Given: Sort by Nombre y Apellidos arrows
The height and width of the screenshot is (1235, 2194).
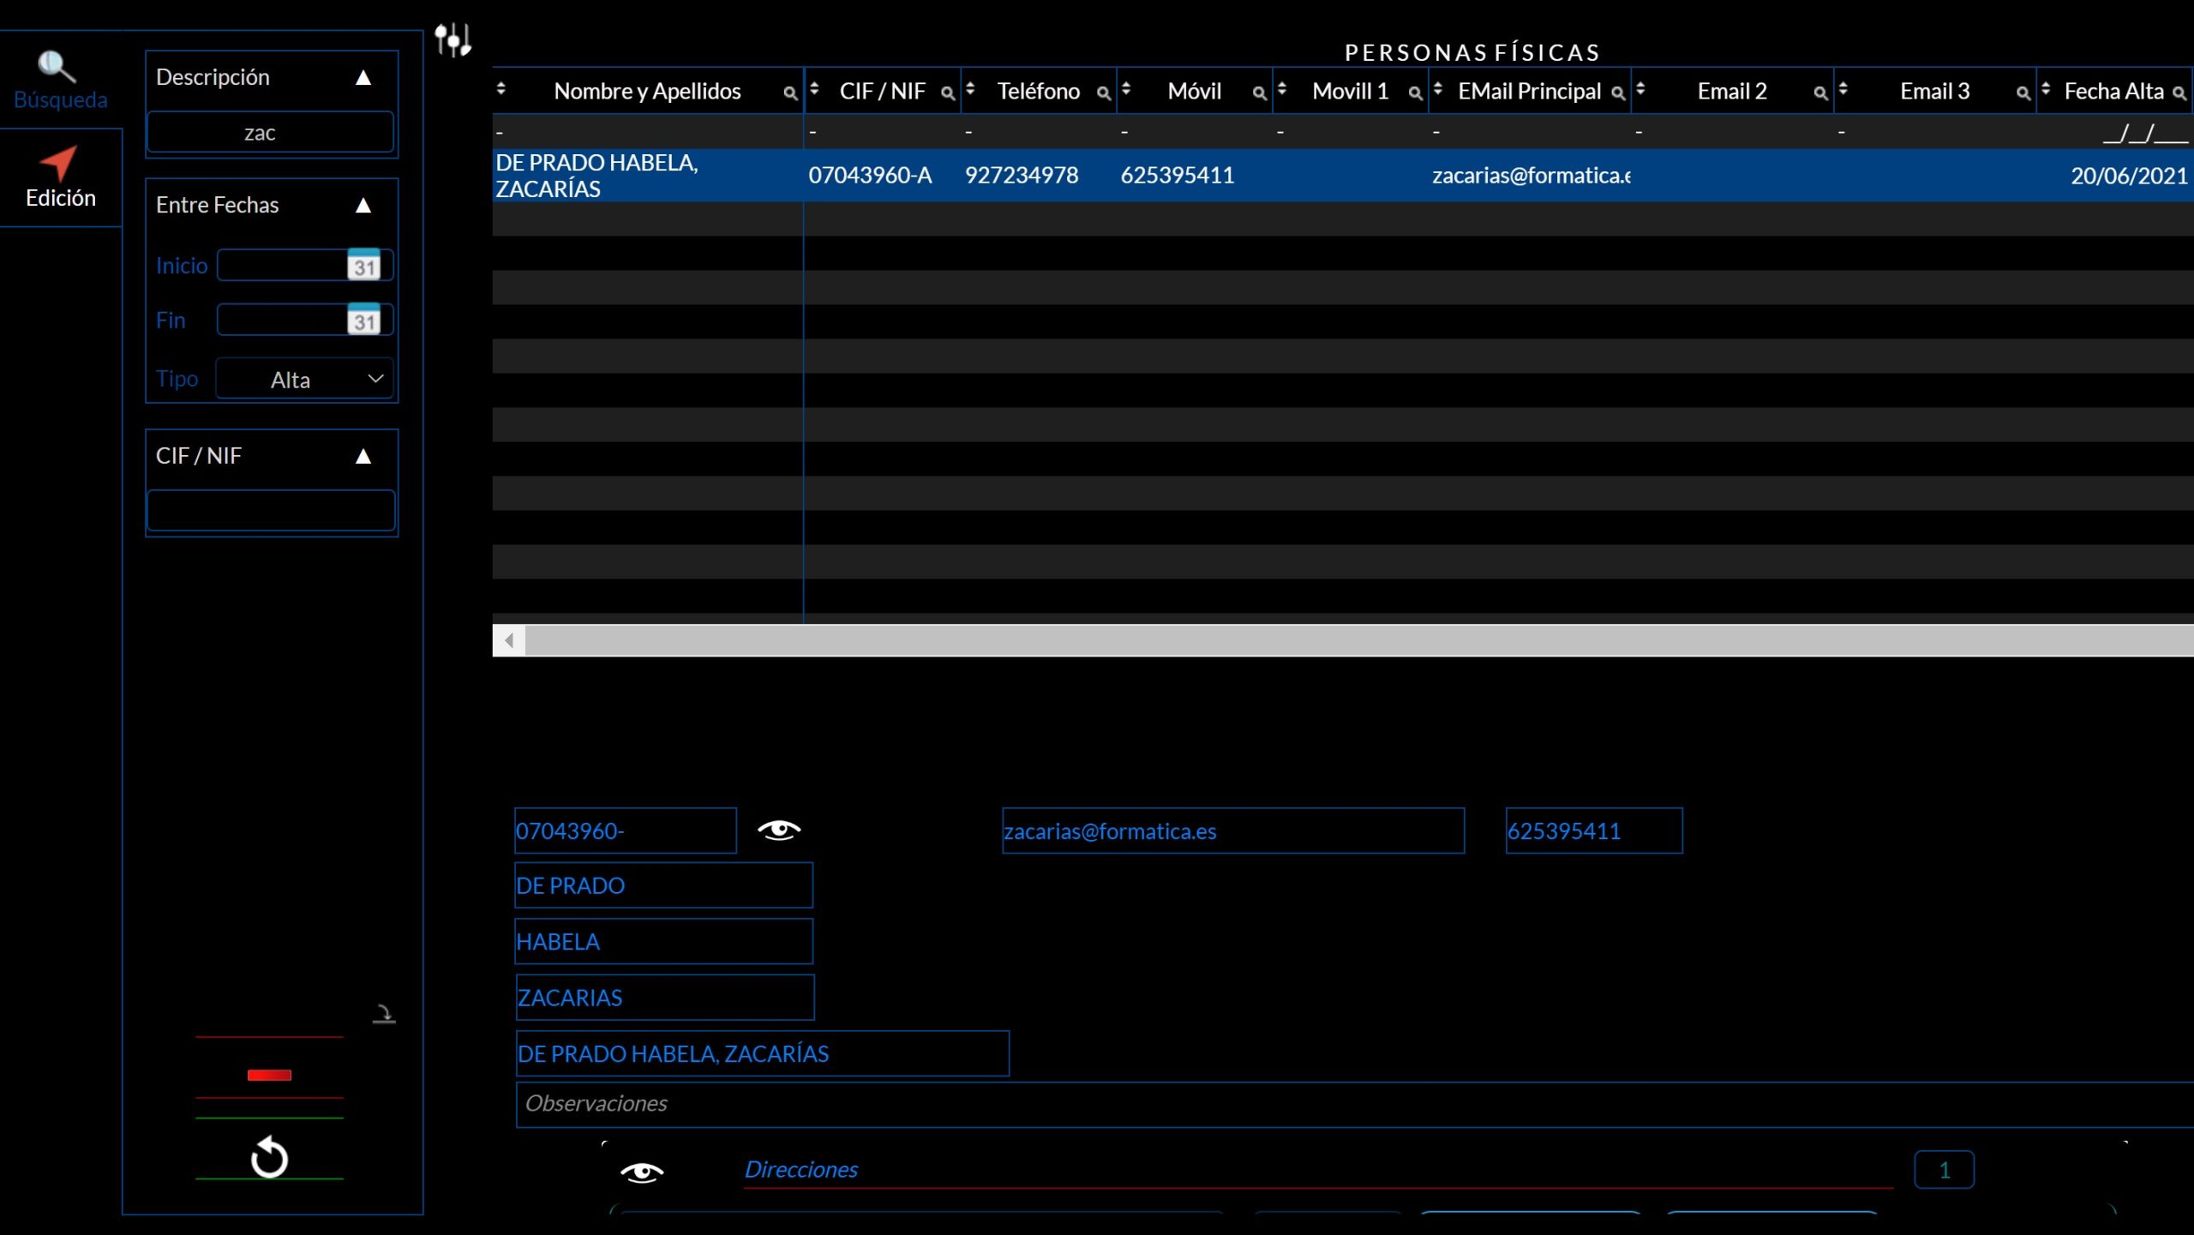Looking at the screenshot, I should pos(501,88).
